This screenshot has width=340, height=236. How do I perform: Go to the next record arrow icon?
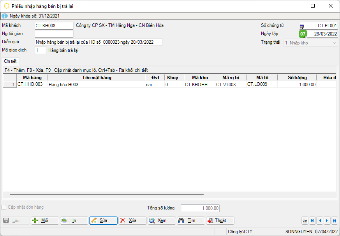[327, 220]
